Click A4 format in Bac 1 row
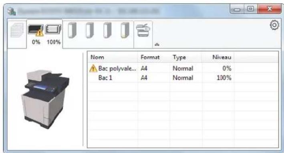Image resolution: width=284 pixels, height=153 pixels. click(144, 78)
